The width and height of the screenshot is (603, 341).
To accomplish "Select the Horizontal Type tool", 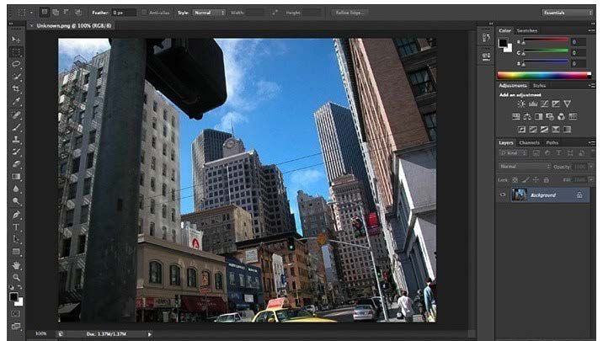I will [x=16, y=226].
